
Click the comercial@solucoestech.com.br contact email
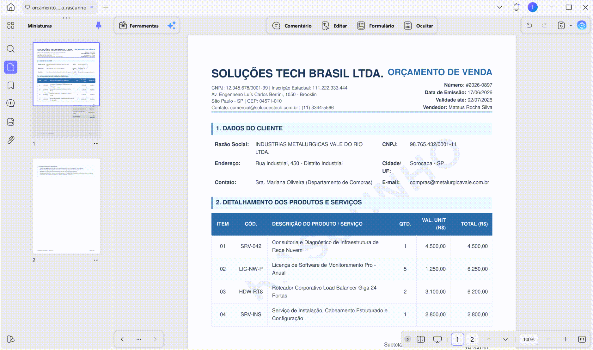(264, 108)
